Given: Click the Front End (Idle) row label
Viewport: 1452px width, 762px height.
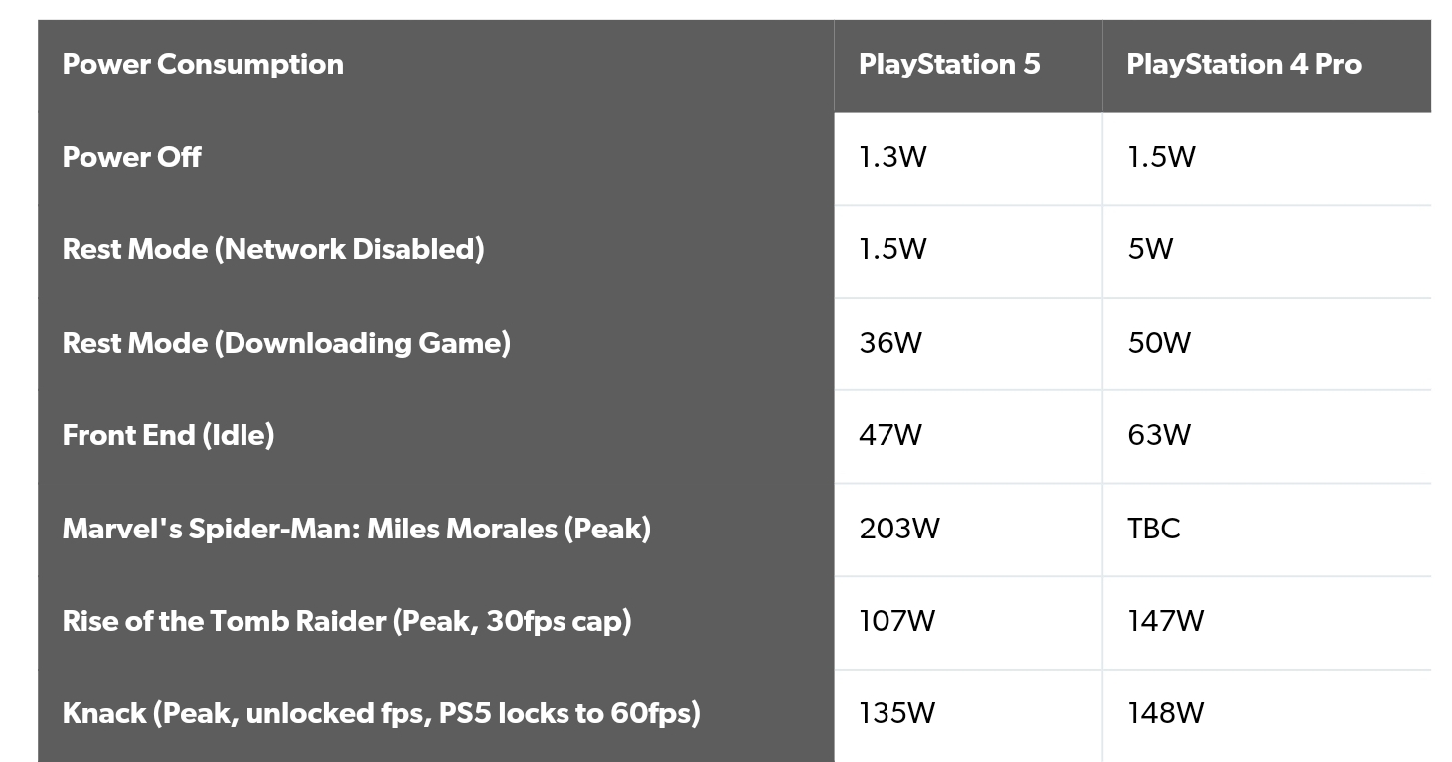Looking at the screenshot, I should click(x=168, y=435).
